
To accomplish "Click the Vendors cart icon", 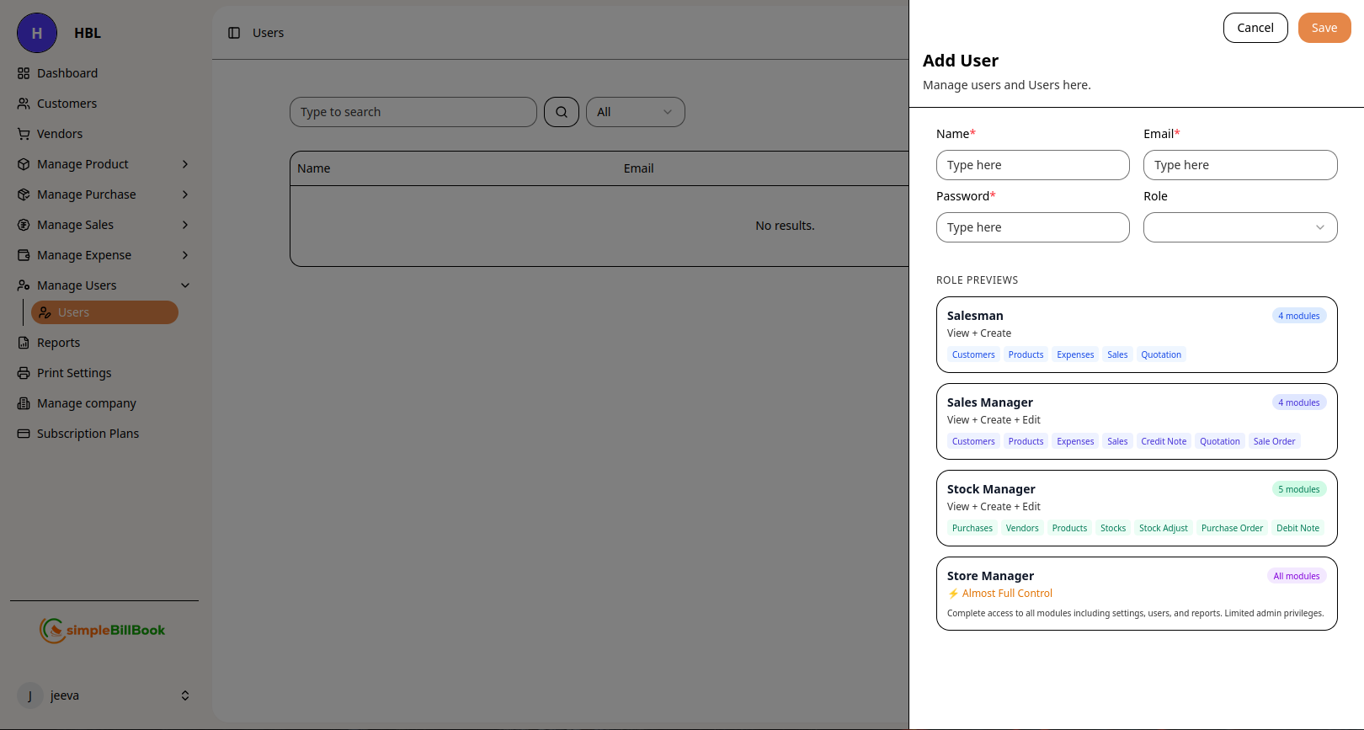I will 24,134.
